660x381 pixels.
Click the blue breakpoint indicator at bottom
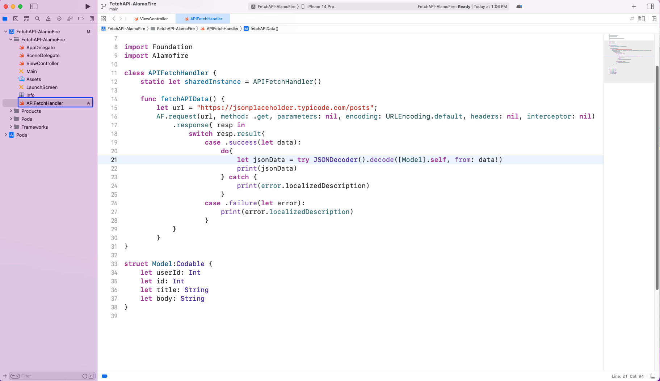105,376
